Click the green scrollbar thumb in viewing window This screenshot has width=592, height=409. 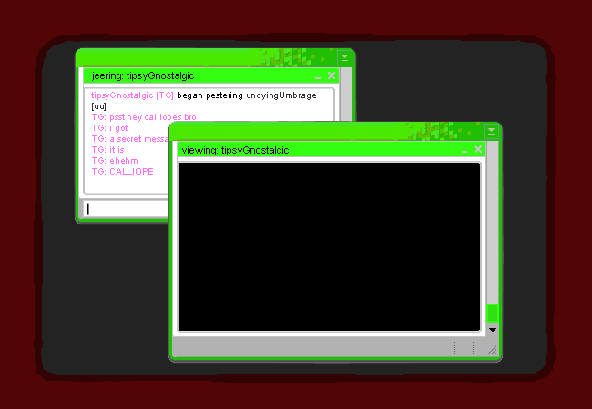492,314
